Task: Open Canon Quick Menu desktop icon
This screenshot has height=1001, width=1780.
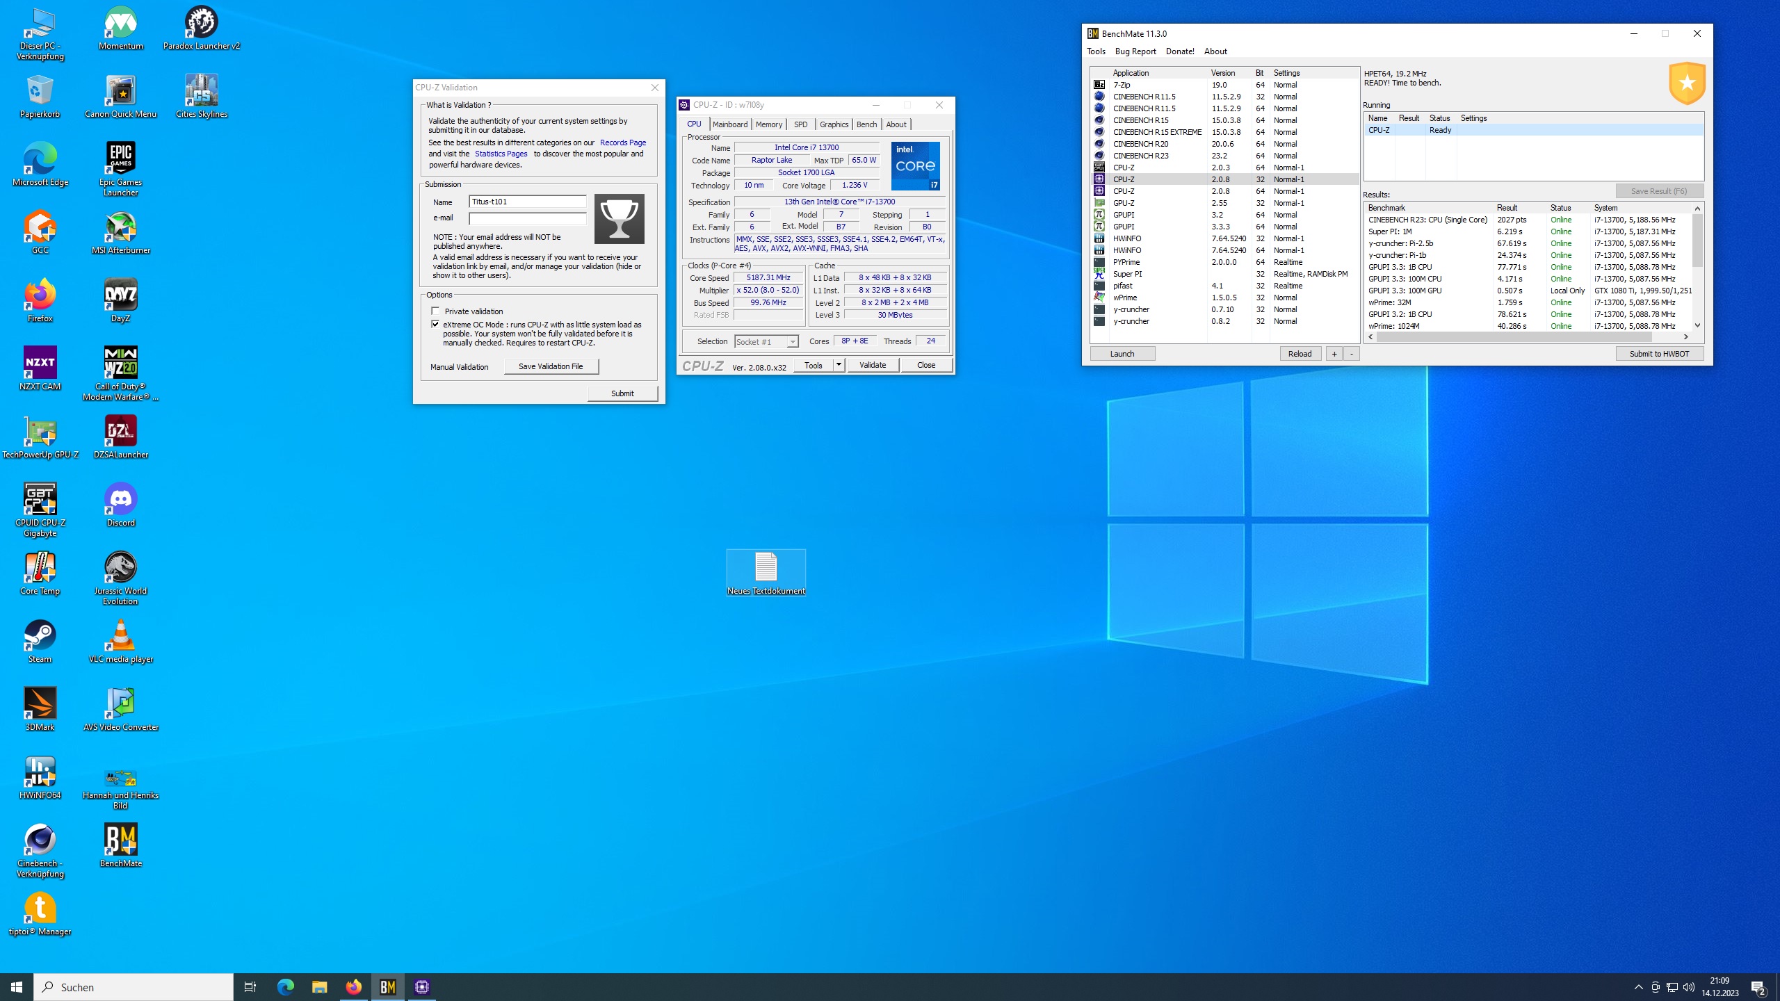Action: click(x=120, y=97)
